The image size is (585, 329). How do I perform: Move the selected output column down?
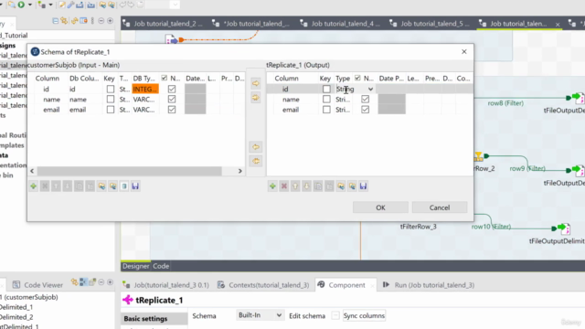[307, 186]
